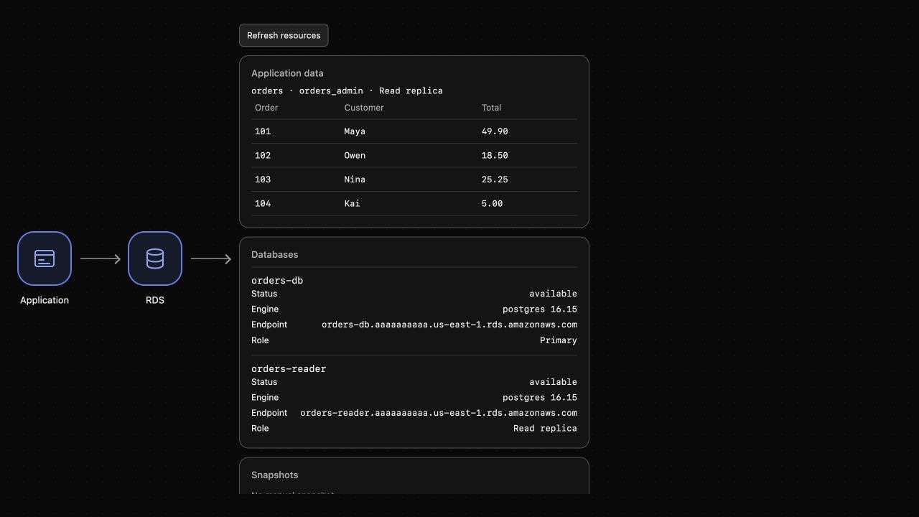Select the orders-db database name
This screenshot has height=517, width=919.
(277, 281)
